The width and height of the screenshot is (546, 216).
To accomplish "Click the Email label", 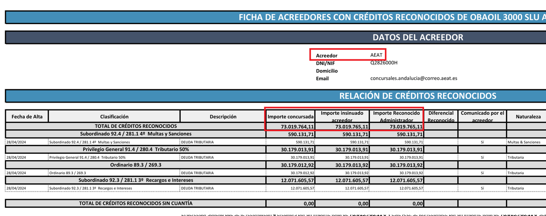I will (322, 79).
